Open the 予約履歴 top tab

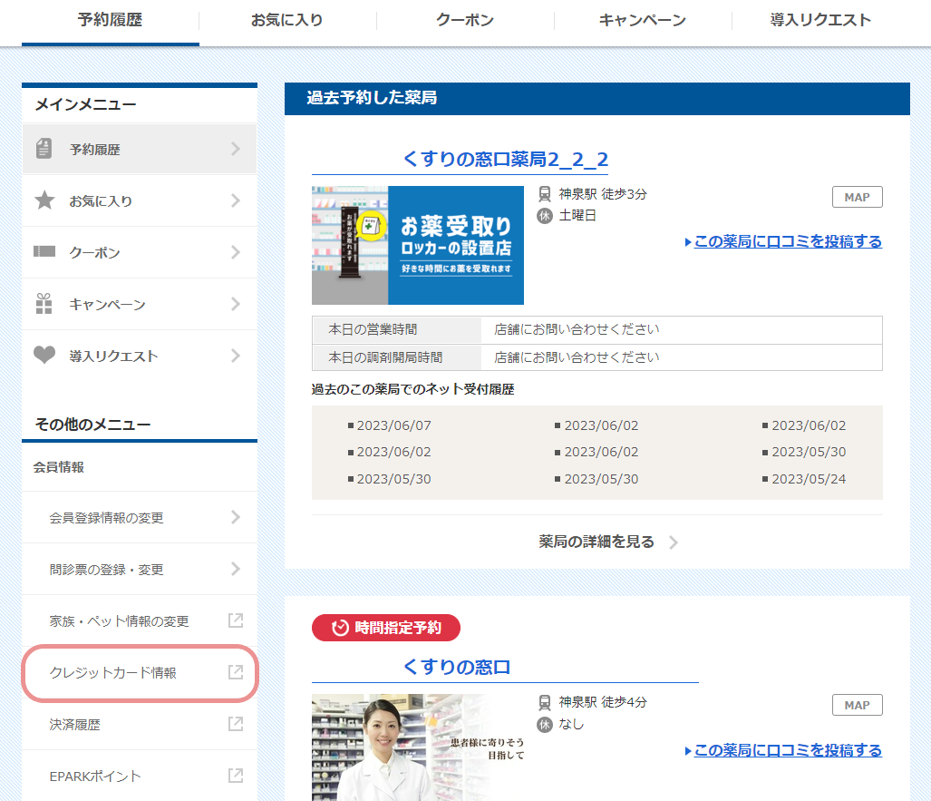(x=111, y=20)
